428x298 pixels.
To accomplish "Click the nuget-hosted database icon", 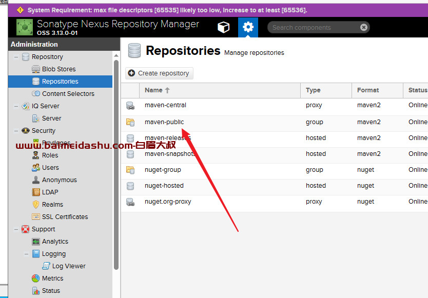I will pos(130,186).
